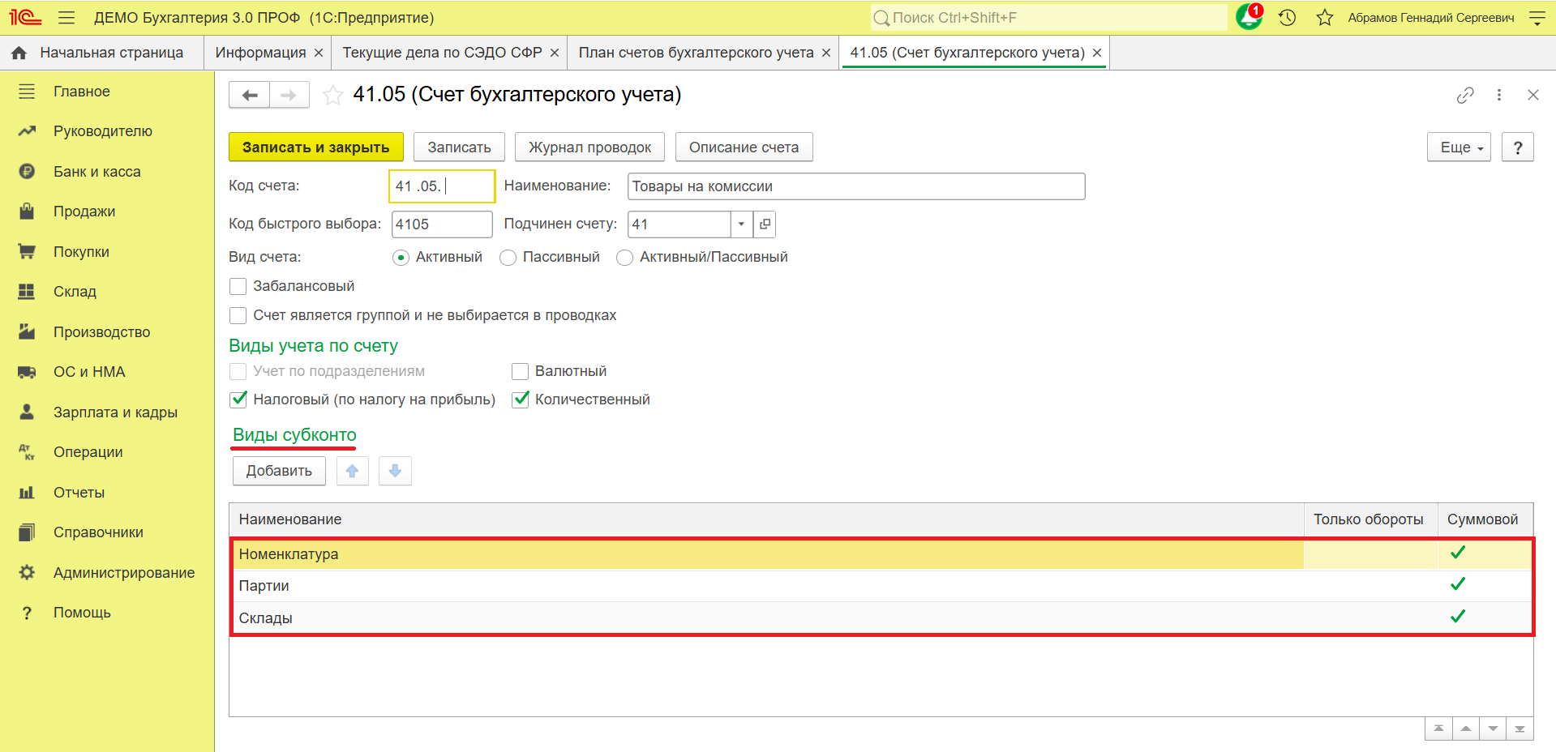Go back with left arrow button
Image resolution: width=1556 pixels, height=752 pixels.
click(x=249, y=95)
